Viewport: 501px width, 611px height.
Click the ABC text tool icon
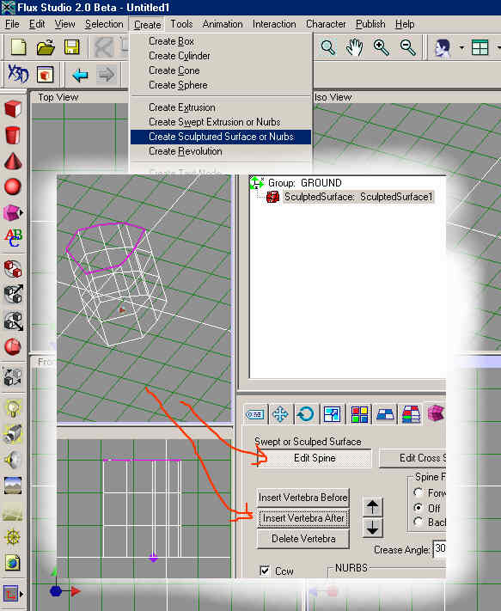coord(14,237)
